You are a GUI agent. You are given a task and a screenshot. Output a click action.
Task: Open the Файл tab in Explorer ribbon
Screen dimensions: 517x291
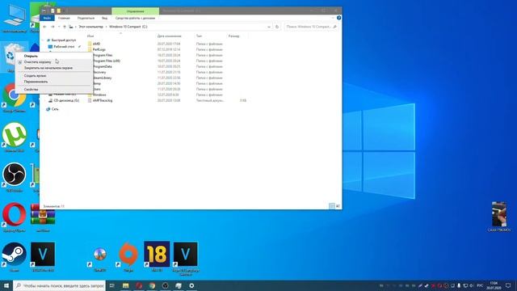(x=47, y=18)
